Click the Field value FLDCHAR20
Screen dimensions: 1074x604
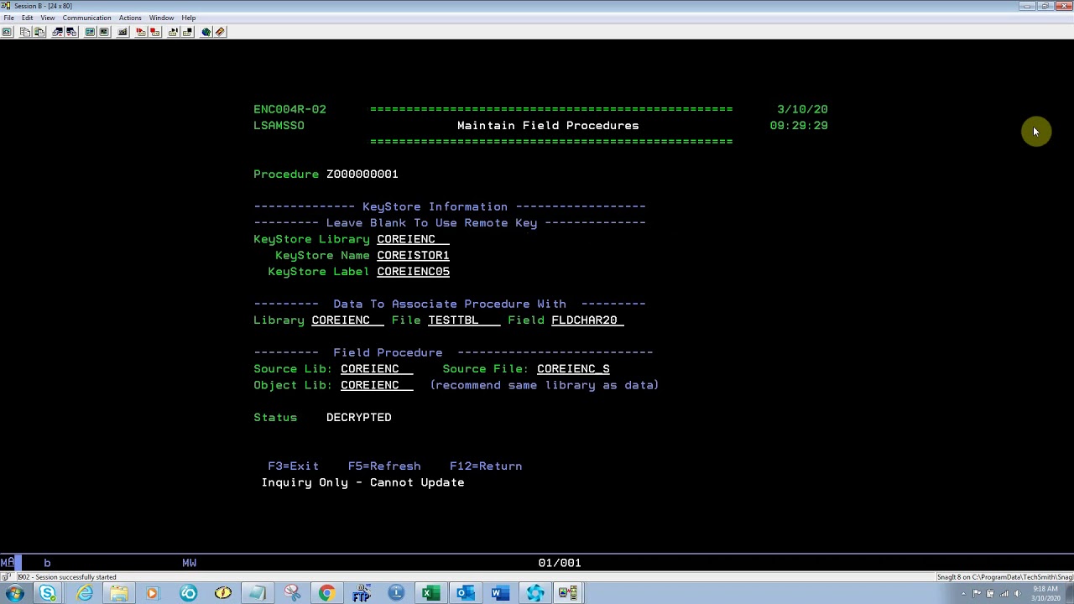tap(587, 320)
